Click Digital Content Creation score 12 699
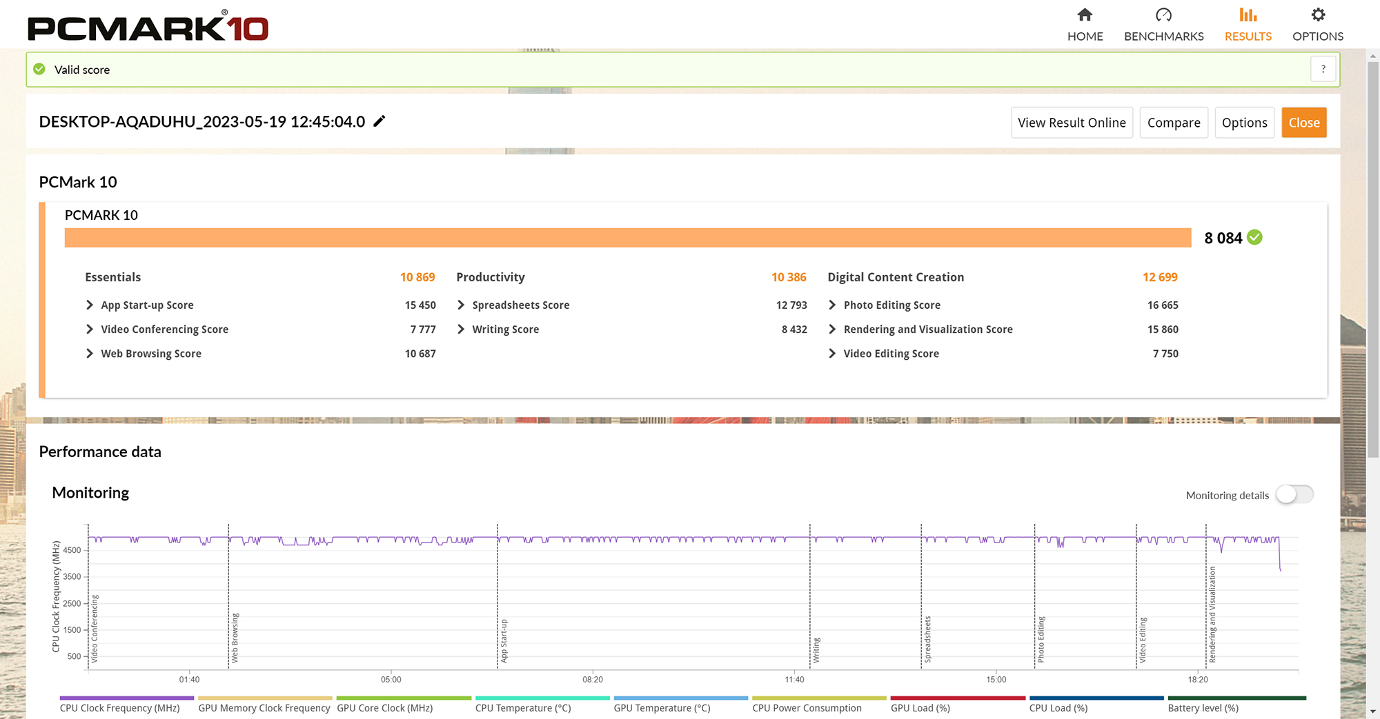The height and width of the screenshot is (719, 1380). [1160, 276]
